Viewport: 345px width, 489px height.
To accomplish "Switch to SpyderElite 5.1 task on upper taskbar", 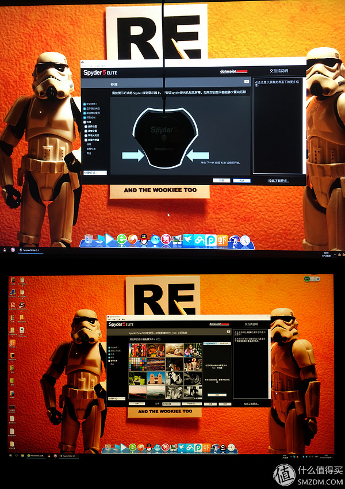I will pos(29,250).
